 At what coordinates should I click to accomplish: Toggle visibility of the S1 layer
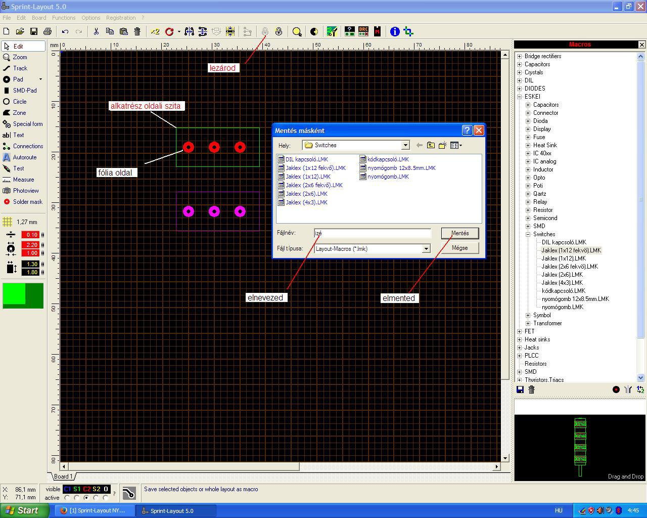(x=77, y=489)
